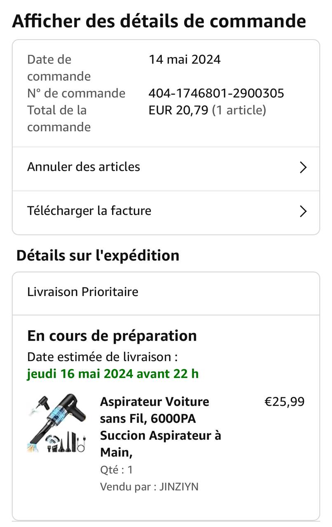Click the order total EUR 20,79
Screen dimensions: 332x527
click(x=178, y=110)
